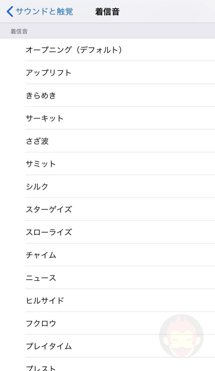Select ニュース ringtone entry
The height and width of the screenshot is (371, 215).
[x=41, y=278]
